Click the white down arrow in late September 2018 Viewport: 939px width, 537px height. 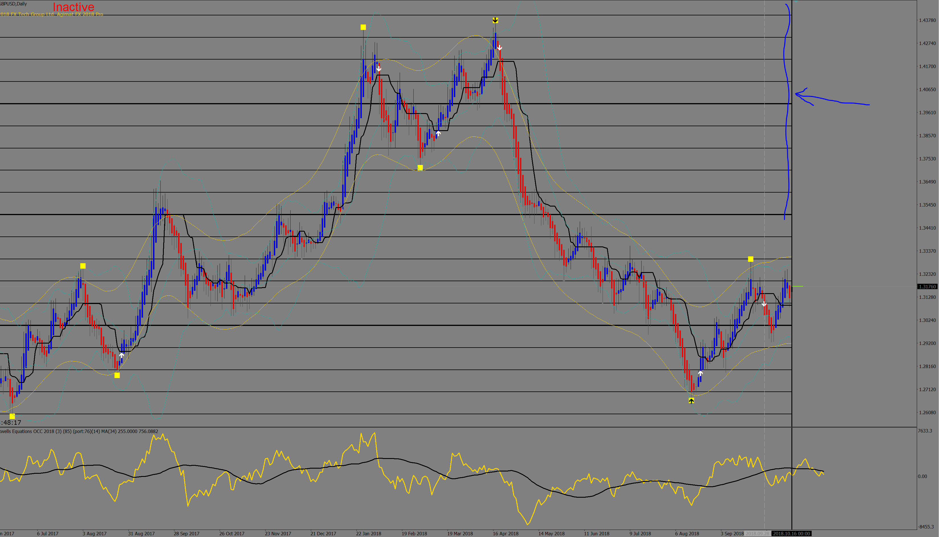tap(764, 304)
